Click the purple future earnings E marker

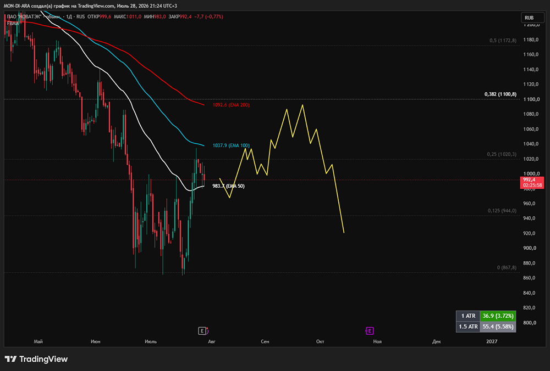point(370,331)
